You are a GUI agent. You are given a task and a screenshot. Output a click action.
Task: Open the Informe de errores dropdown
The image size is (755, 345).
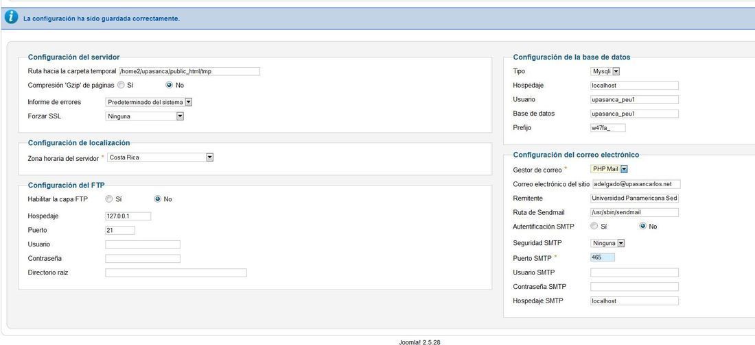point(149,102)
